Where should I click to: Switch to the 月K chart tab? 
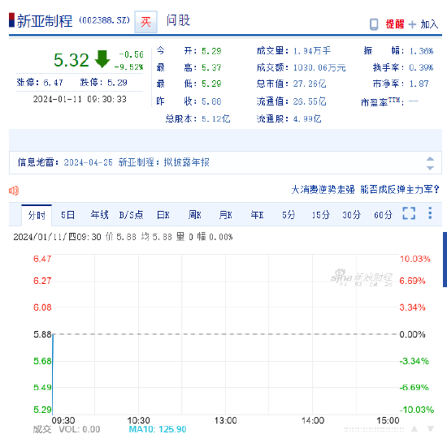coord(225,215)
